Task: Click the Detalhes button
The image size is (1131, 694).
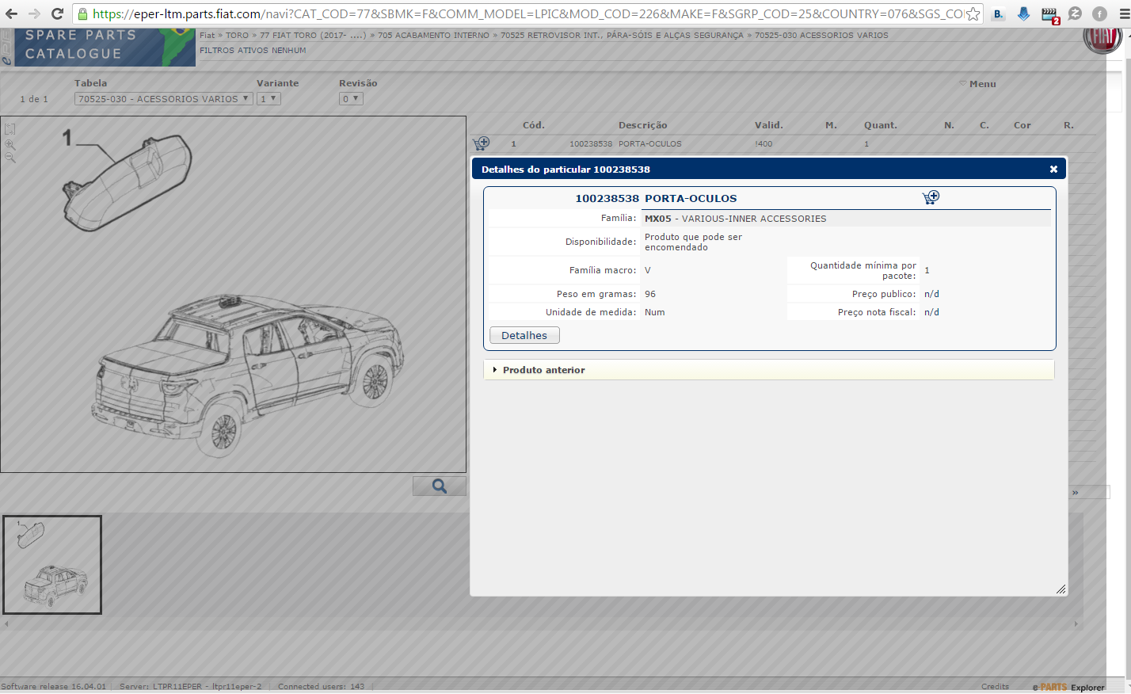Action: [x=524, y=335]
